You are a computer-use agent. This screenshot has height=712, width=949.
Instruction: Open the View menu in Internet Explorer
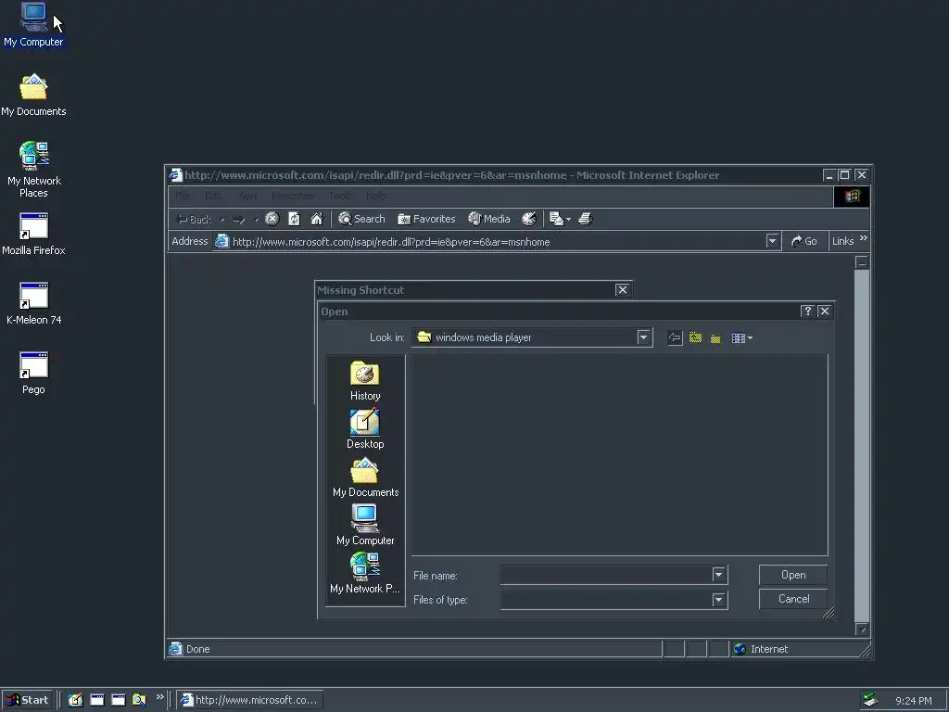[x=247, y=197]
